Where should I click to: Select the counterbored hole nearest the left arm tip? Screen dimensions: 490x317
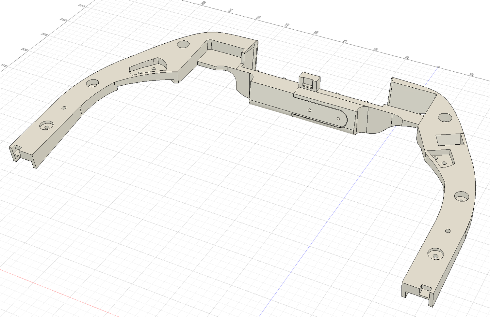pos(46,125)
